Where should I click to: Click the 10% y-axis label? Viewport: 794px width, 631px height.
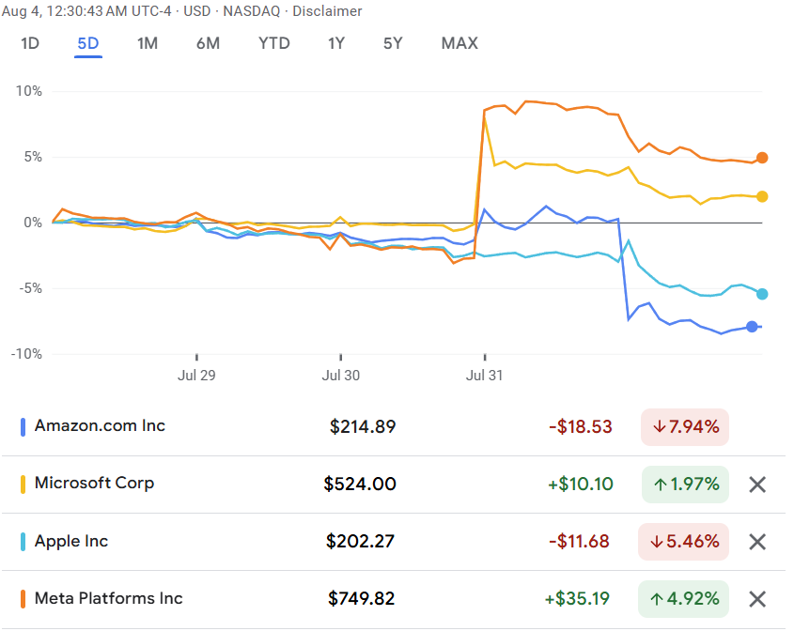pyautogui.click(x=29, y=91)
